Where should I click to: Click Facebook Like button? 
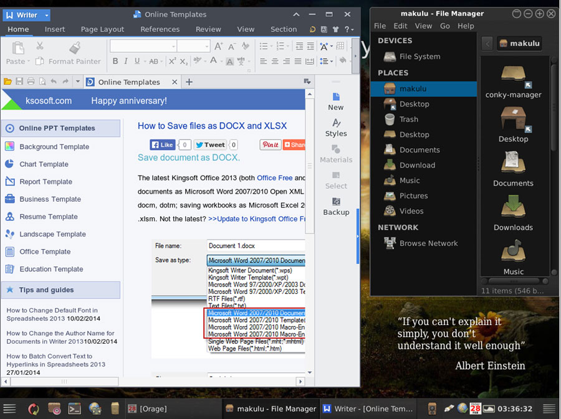[163, 144]
